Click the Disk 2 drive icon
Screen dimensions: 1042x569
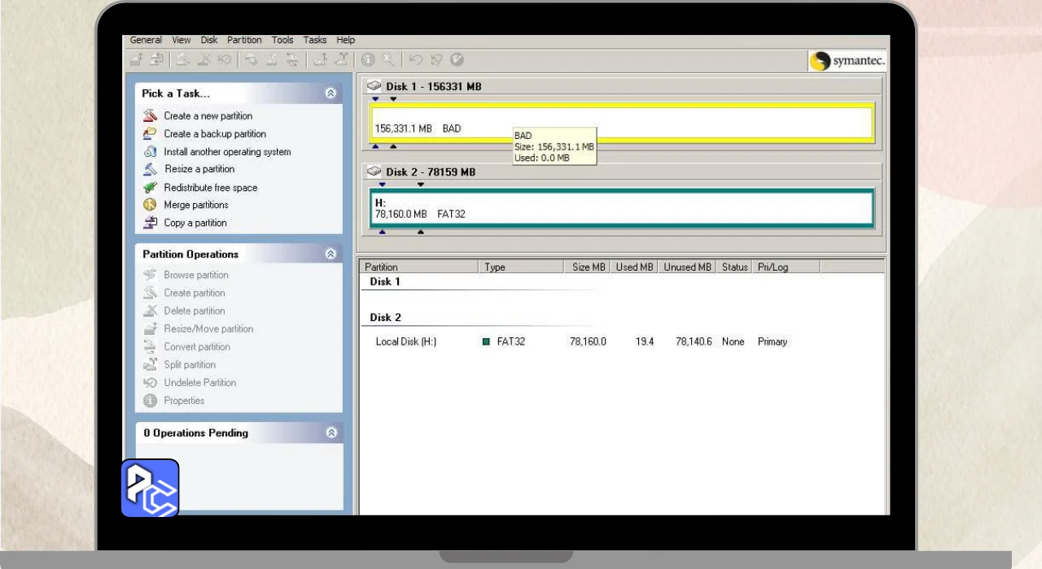coord(374,172)
